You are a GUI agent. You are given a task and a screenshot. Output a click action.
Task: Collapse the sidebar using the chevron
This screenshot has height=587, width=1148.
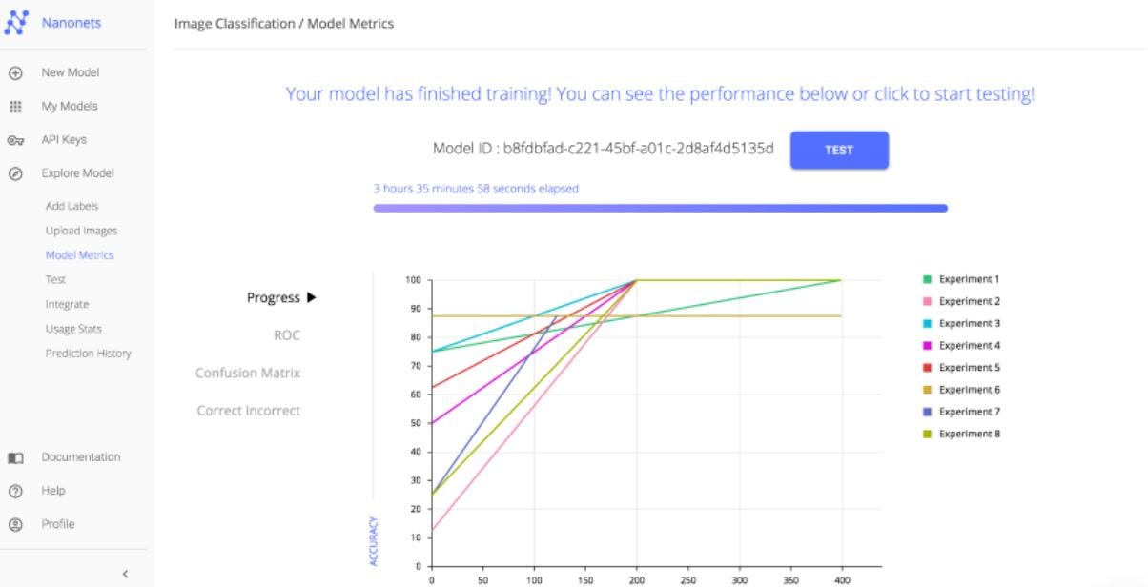pos(125,574)
